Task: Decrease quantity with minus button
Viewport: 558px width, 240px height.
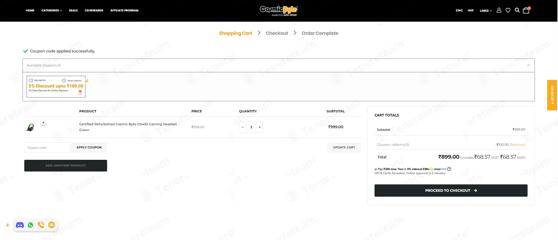Action: click(243, 127)
